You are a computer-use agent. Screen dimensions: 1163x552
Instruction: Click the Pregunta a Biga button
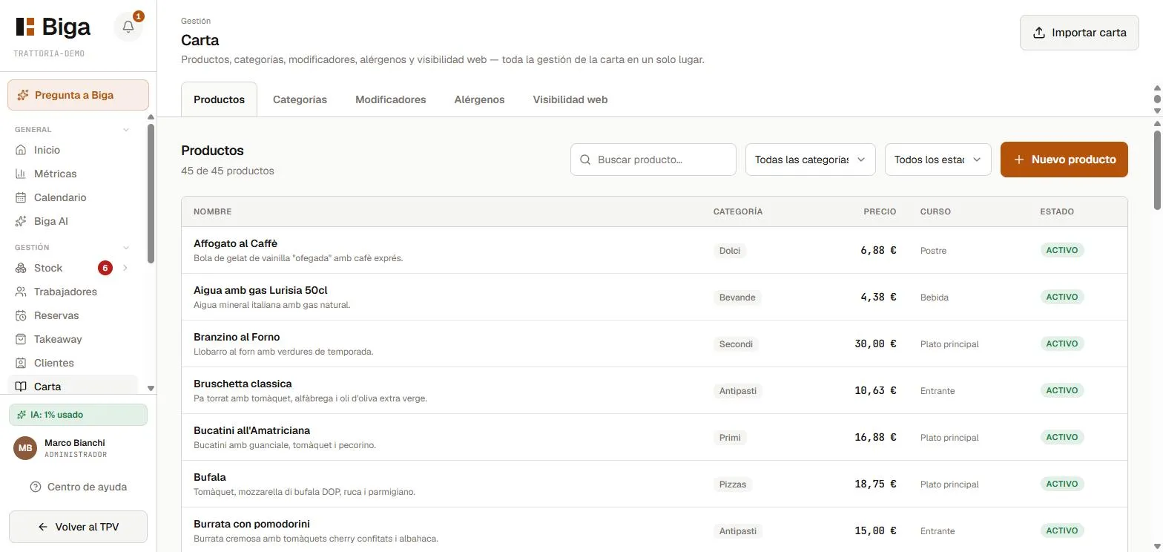pos(78,95)
